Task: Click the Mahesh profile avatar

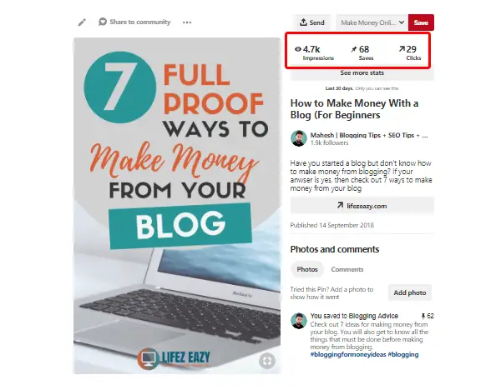Action: pyautogui.click(x=299, y=138)
